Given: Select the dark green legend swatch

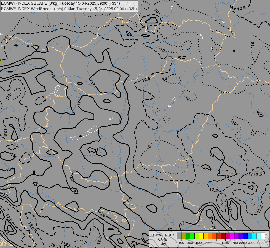Looking at the screenshot, I should [x=188, y=236].
